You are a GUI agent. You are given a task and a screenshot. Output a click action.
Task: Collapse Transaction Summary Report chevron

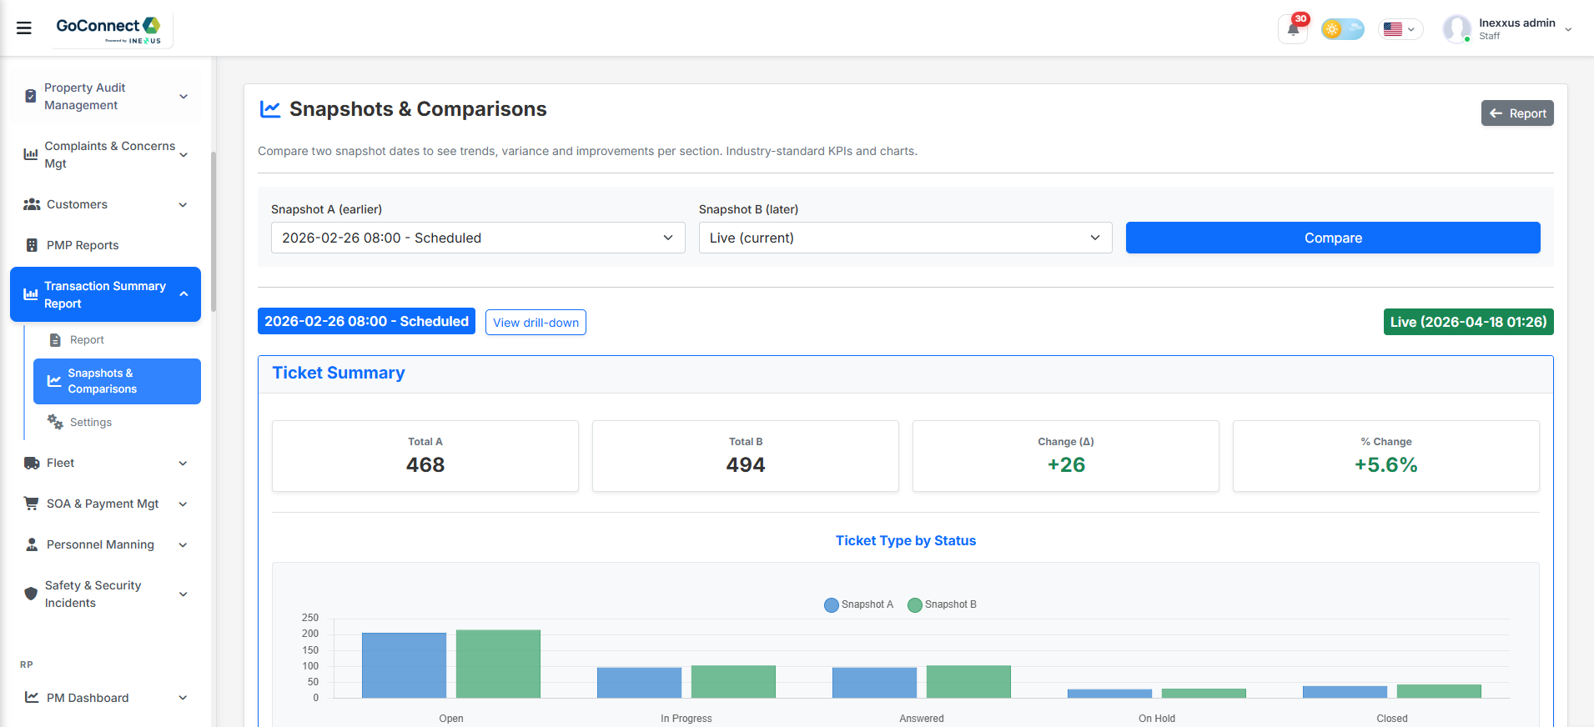click(x=184, y=294)
